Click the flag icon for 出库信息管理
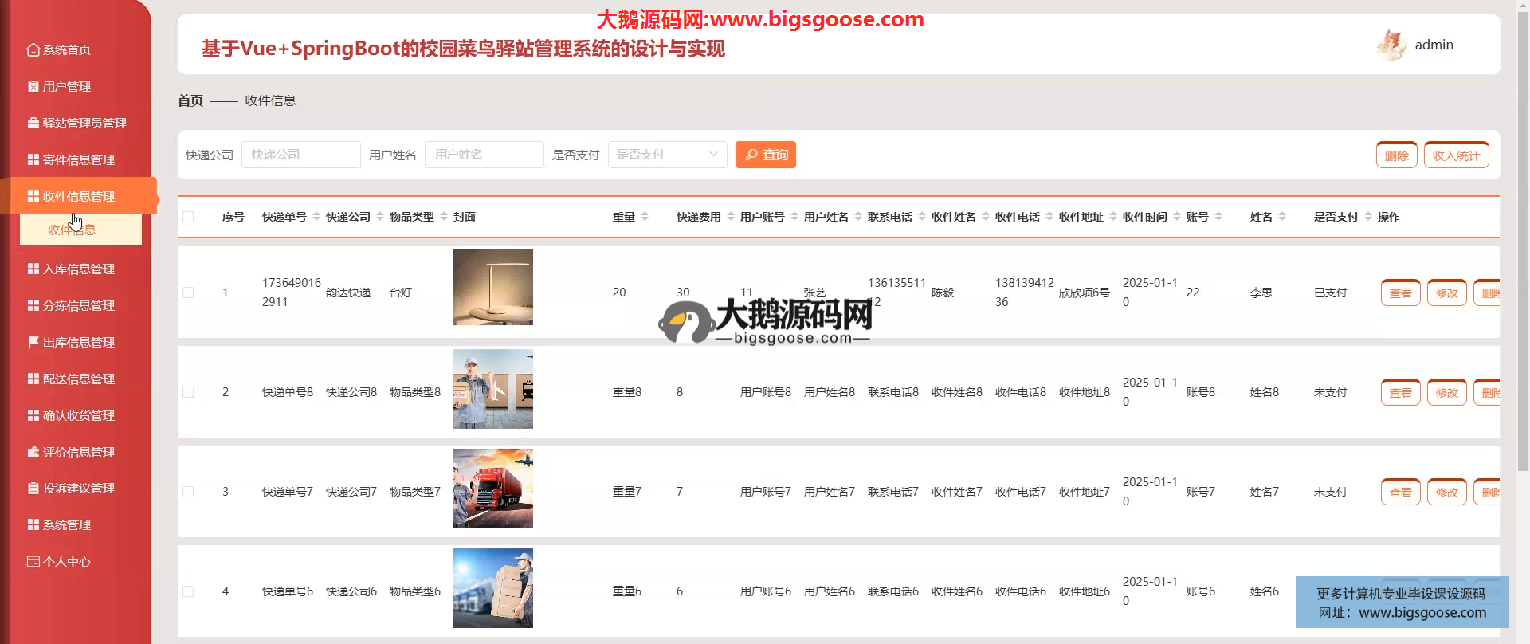 33,343
